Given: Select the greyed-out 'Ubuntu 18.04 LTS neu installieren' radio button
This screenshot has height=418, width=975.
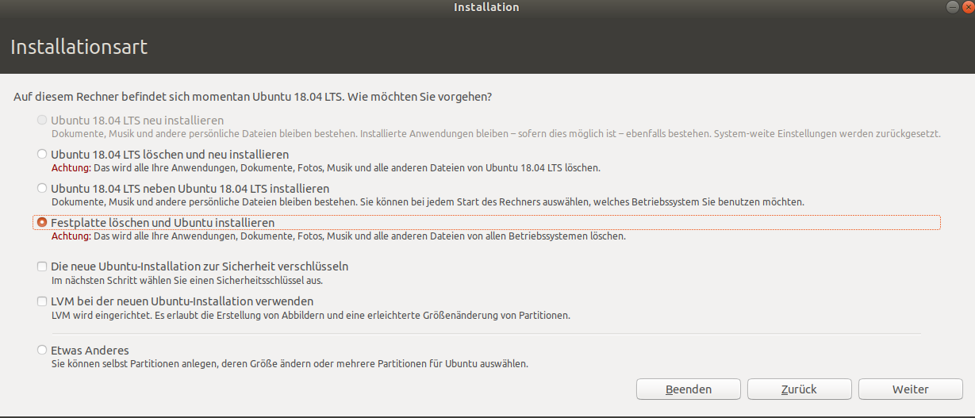Looking at the screenshot, I should (x=42, y=120).
